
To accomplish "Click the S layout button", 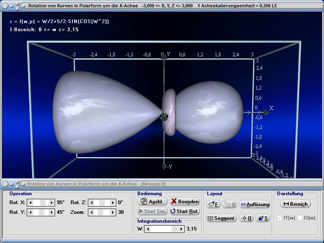I will 262,218.
